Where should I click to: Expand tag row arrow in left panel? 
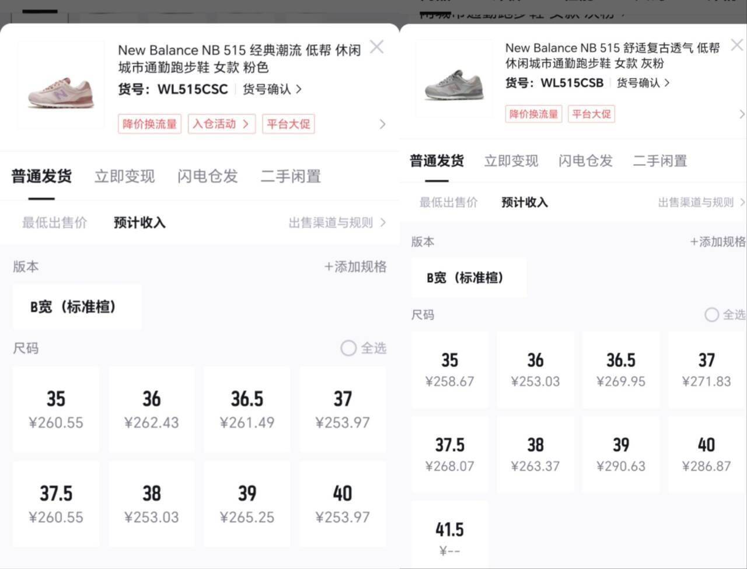(382, 124)
